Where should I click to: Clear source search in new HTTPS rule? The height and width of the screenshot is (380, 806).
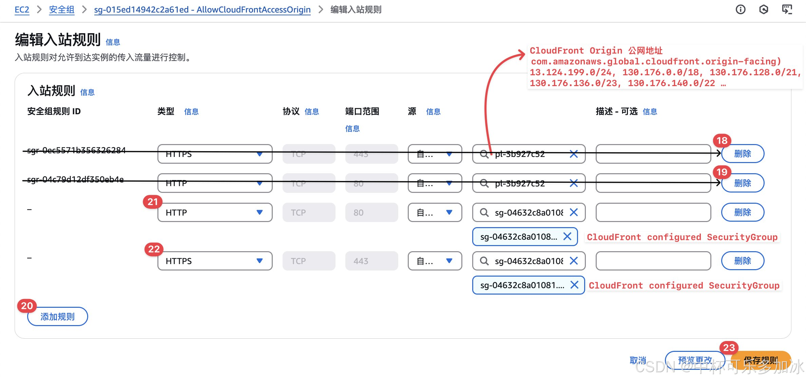pos(574,261)
